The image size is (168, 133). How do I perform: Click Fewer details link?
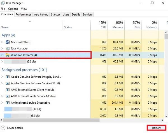pyautogui.click(x=15, y=128)
